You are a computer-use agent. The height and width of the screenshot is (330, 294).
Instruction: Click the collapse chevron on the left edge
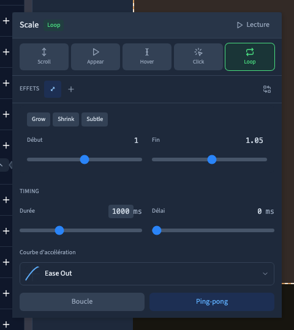(2, 165)
